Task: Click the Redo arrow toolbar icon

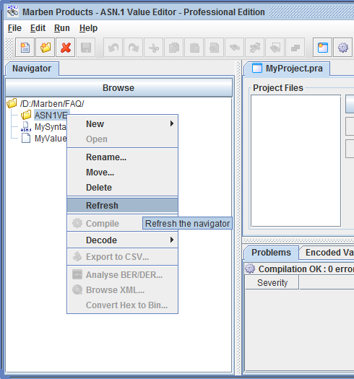Action: 134,48
